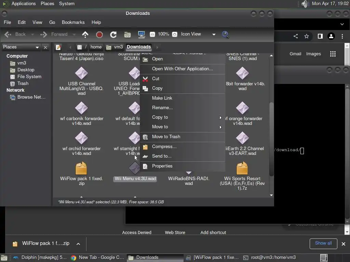Click the Search magnifier icon

[x=225, y=34]
